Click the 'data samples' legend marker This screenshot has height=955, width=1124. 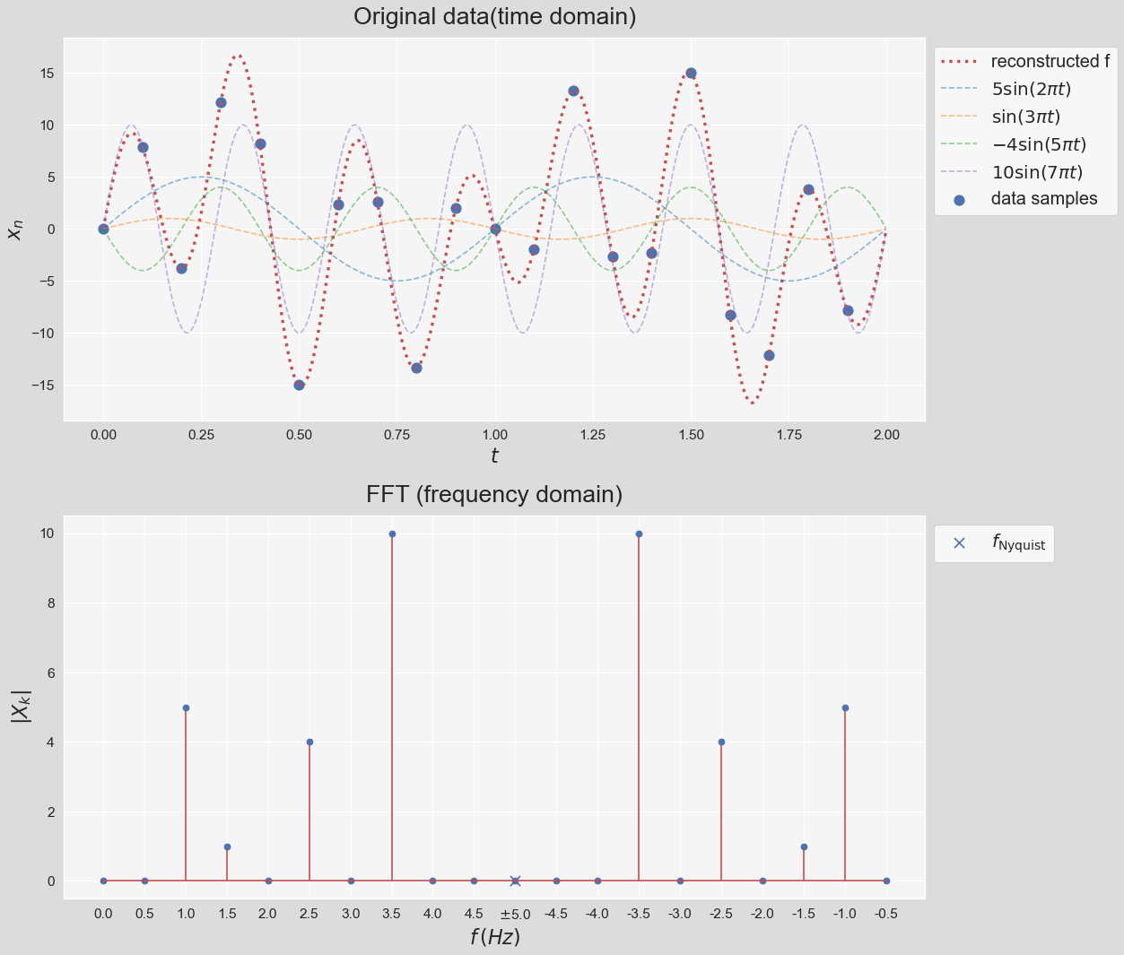pos(959,200)
